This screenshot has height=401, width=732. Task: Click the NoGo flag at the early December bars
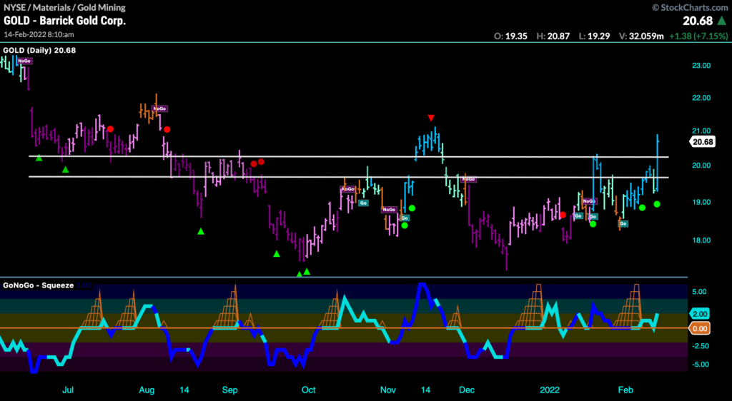[468, 179]
